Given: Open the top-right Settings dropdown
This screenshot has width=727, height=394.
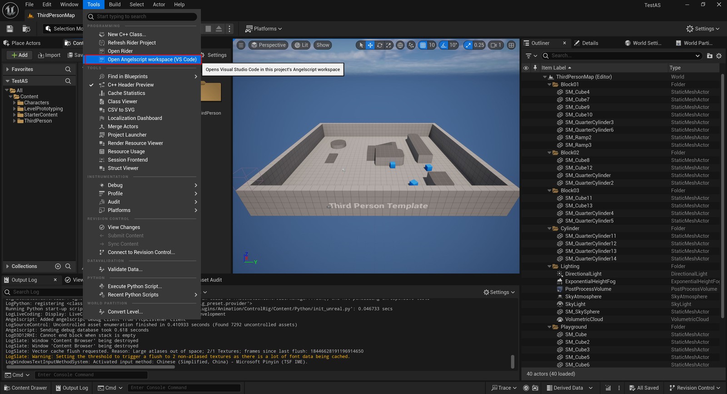Looking at the screenshot, I should pyautogui.click(x=702, y=29).
